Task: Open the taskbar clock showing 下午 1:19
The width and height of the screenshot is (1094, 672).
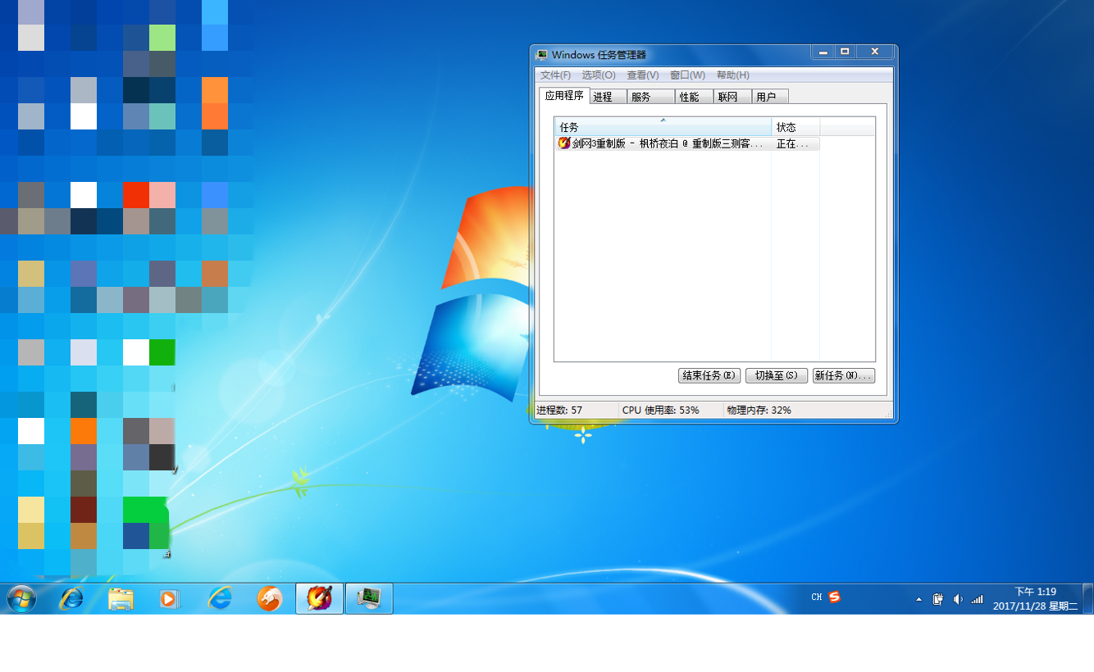Action: pos(1035,599)
